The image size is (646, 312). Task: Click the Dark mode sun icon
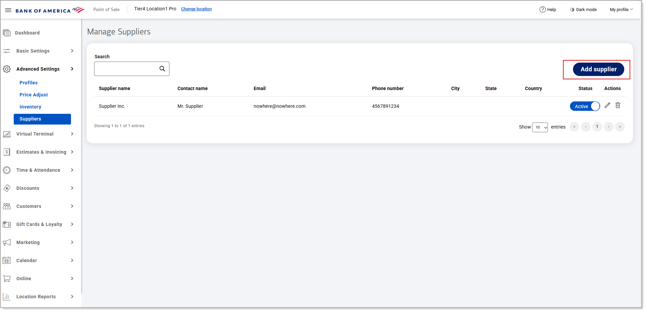(x=572, y=10)
